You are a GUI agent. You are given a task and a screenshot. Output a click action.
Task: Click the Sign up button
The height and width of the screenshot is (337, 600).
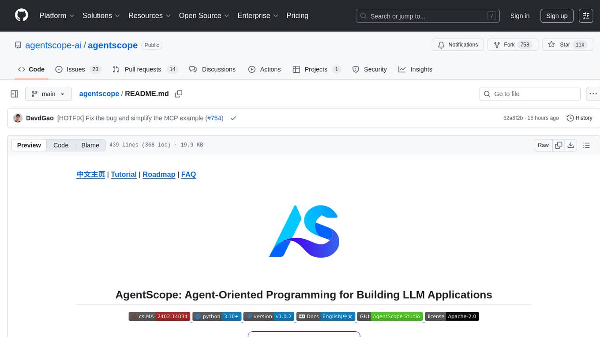click(557, 16)
